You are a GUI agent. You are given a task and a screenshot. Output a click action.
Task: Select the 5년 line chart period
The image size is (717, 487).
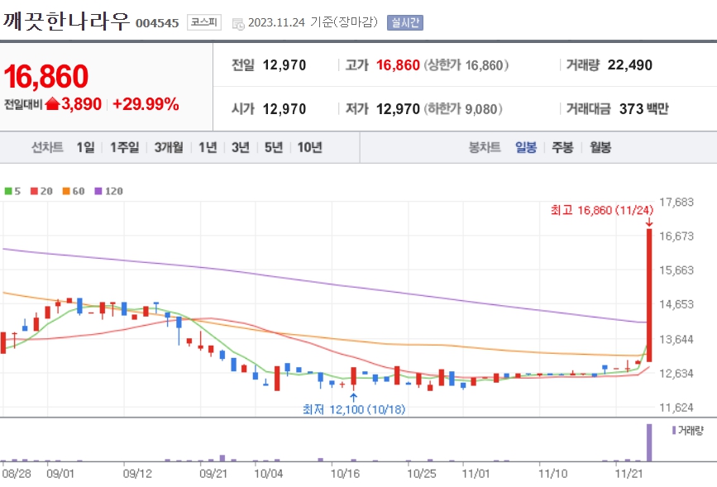[274, 147]
